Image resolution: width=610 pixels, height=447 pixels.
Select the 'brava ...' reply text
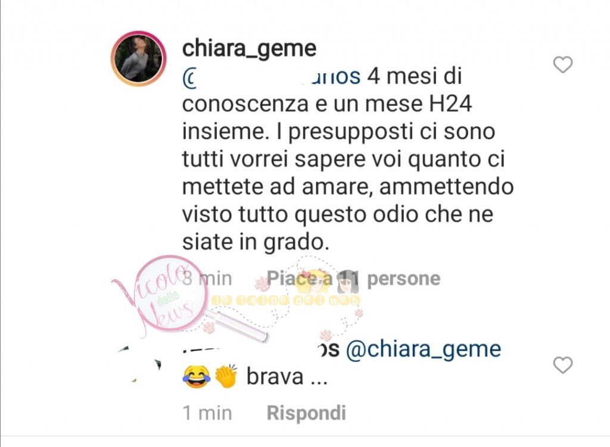[287, 377]
